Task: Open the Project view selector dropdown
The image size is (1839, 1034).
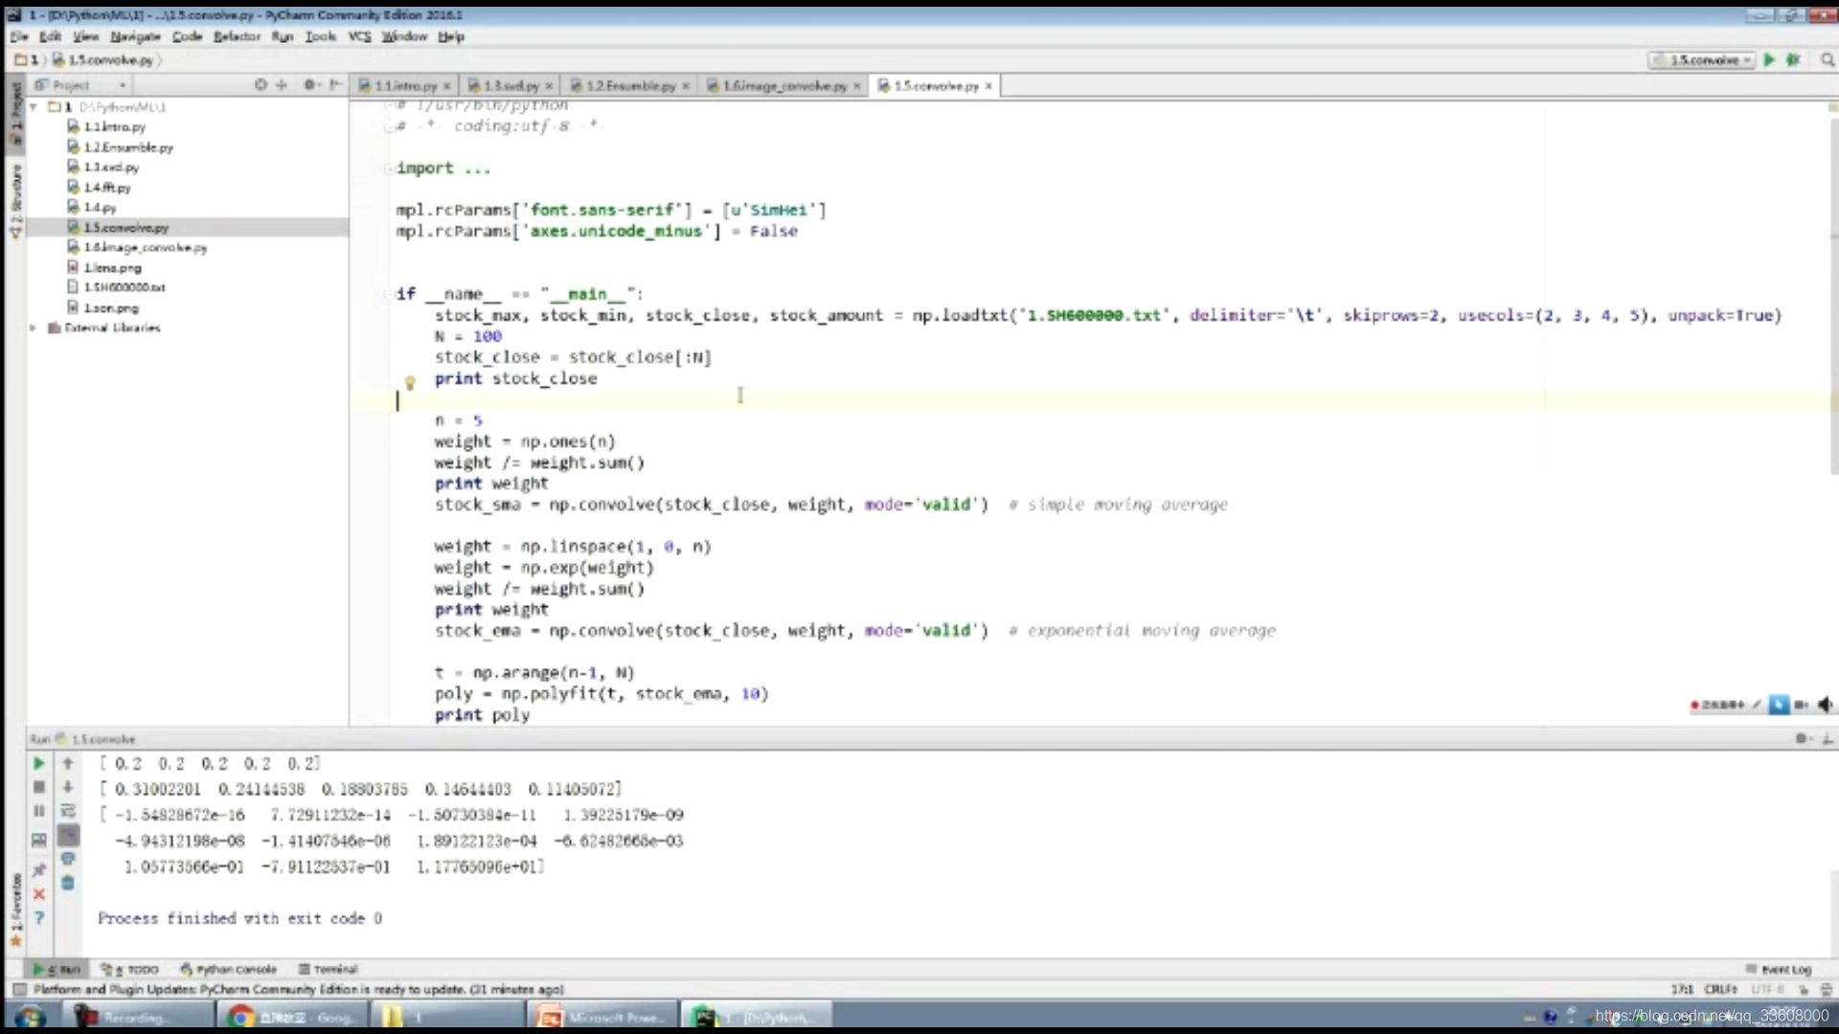Action: [x=81, y=85]
